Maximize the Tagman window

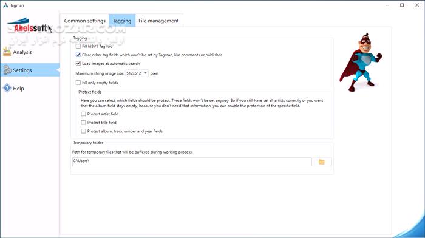pyautogui.click(x=402, y=5)
